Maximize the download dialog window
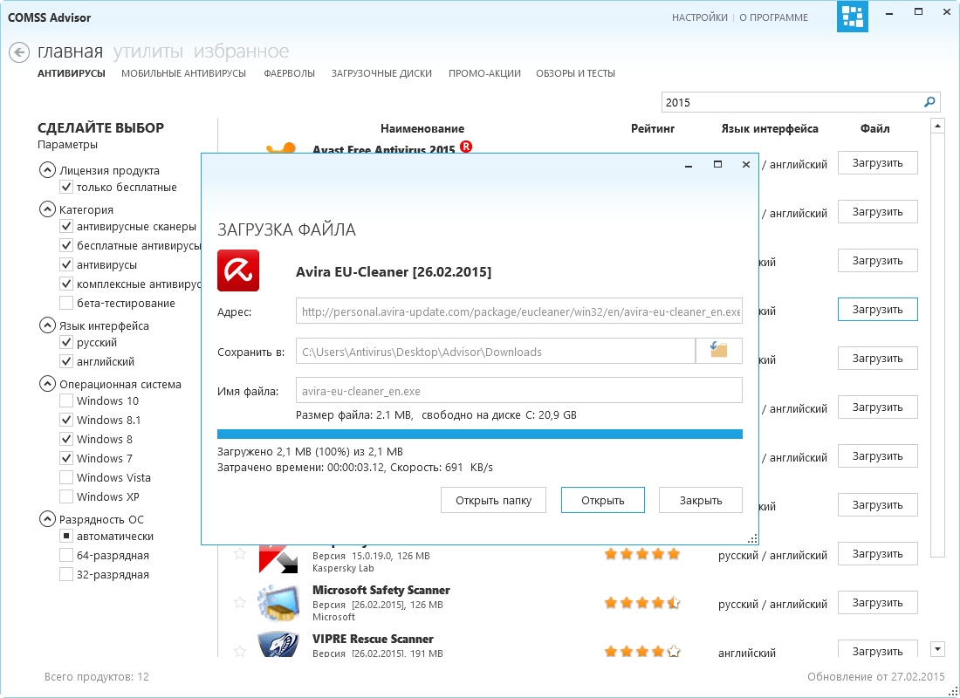 click(717, 164)
